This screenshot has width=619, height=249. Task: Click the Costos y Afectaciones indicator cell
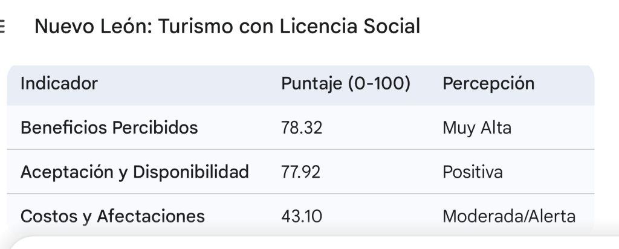(x=112, y=216)
